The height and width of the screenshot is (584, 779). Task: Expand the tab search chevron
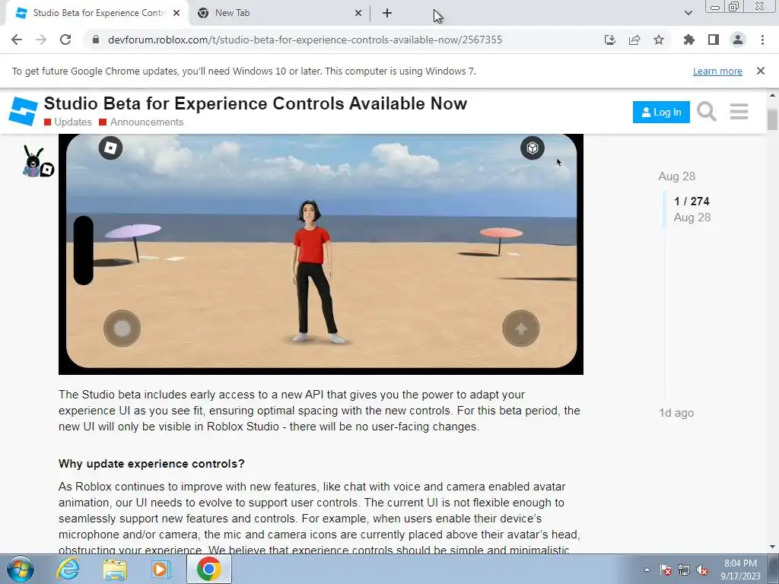pos(688,13)
